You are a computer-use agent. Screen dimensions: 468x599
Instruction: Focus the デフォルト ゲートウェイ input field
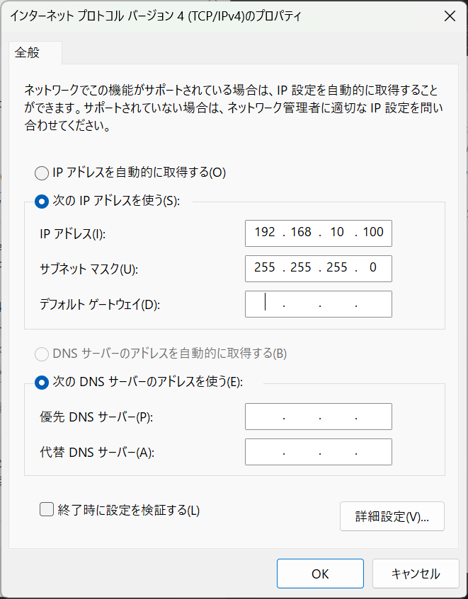318,304
